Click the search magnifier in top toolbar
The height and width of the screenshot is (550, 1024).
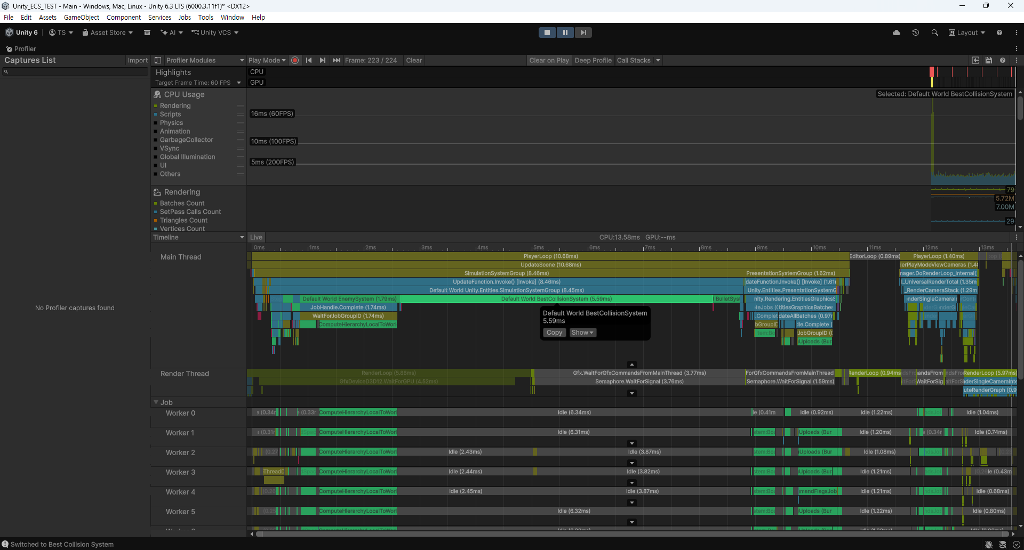click(935, 33)
